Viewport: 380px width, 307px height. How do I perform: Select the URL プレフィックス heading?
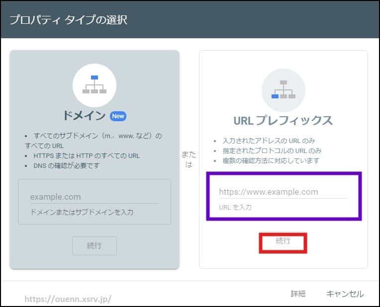[283, 120]
